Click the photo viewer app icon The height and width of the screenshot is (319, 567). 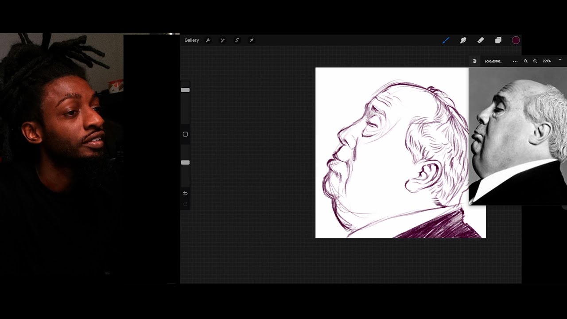coord(474,61)
